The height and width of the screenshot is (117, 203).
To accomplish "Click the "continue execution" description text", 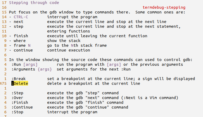I will point(68,50).
